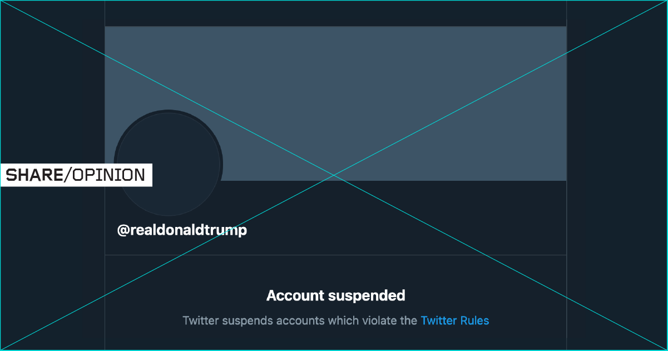Click the word OPINION in the label
The height and width of the screenshot is (351, 668).
(108, 175)
